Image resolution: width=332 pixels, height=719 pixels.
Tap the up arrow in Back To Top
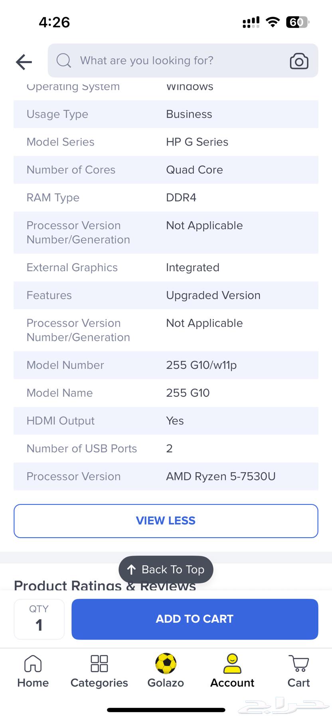(x=131, y=570)
